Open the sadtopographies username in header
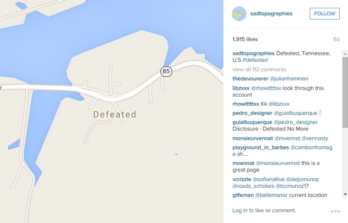Image resolution: width=348 pixels, height=223 pixels. click(x=272, y=14)
